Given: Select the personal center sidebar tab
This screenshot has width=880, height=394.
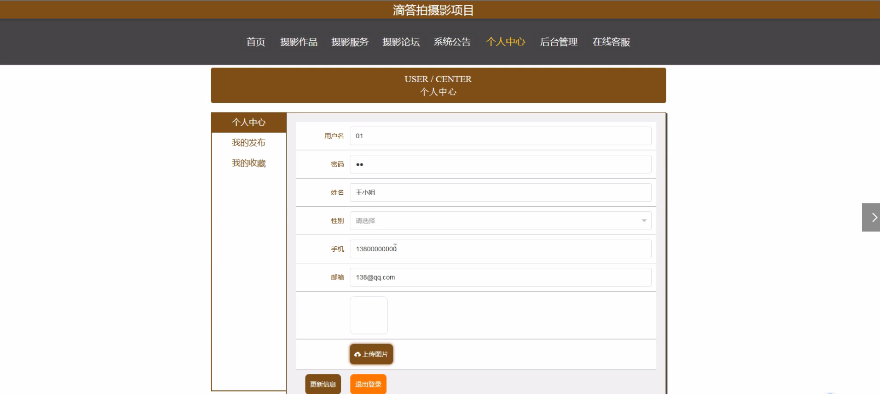Looking at the screenshot, I should click(248, 123).
